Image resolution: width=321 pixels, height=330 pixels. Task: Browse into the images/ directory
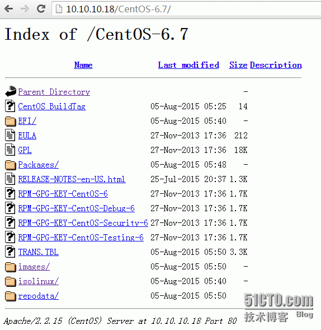coord(34,267)
